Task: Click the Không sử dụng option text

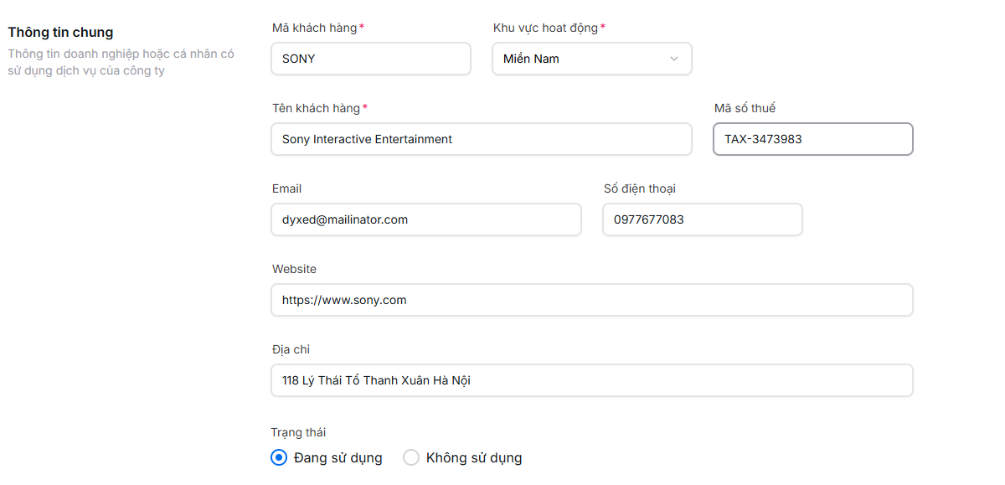Action: click(x=474, y=457)
